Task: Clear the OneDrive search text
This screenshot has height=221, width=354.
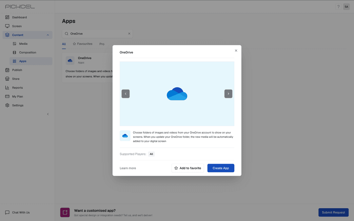Action: (129, 34)
